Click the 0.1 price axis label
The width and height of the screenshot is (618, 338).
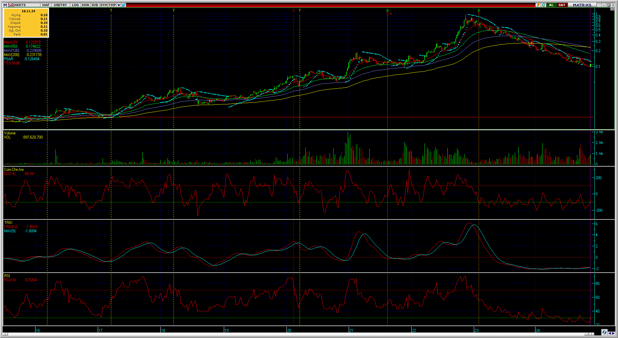click(598, 67)
